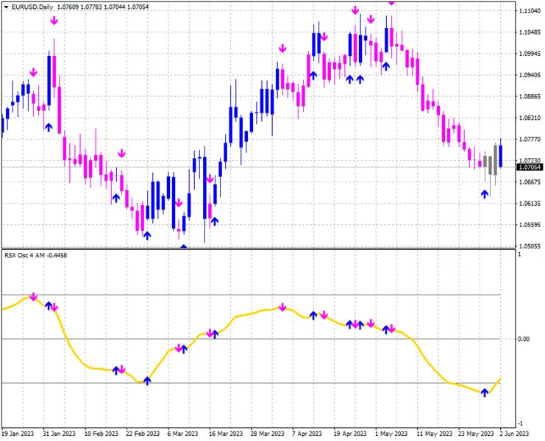
Task: Select pink down arrow at oscillator's late-March peak
Action: point(282,306)
